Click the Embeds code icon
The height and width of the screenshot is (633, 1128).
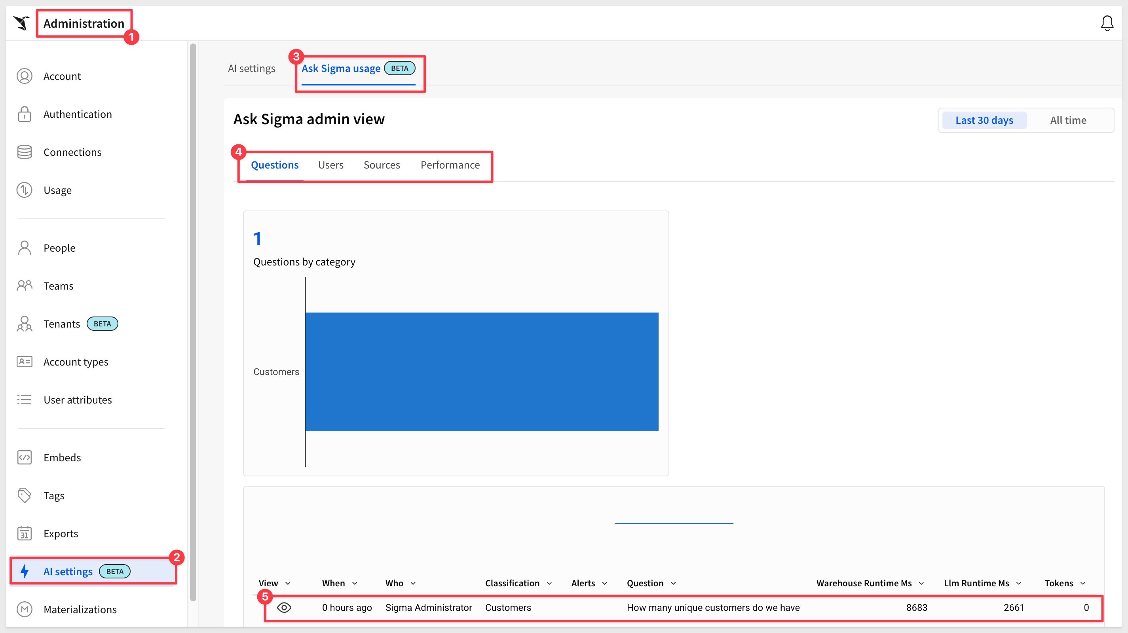[x=25, y=457]
